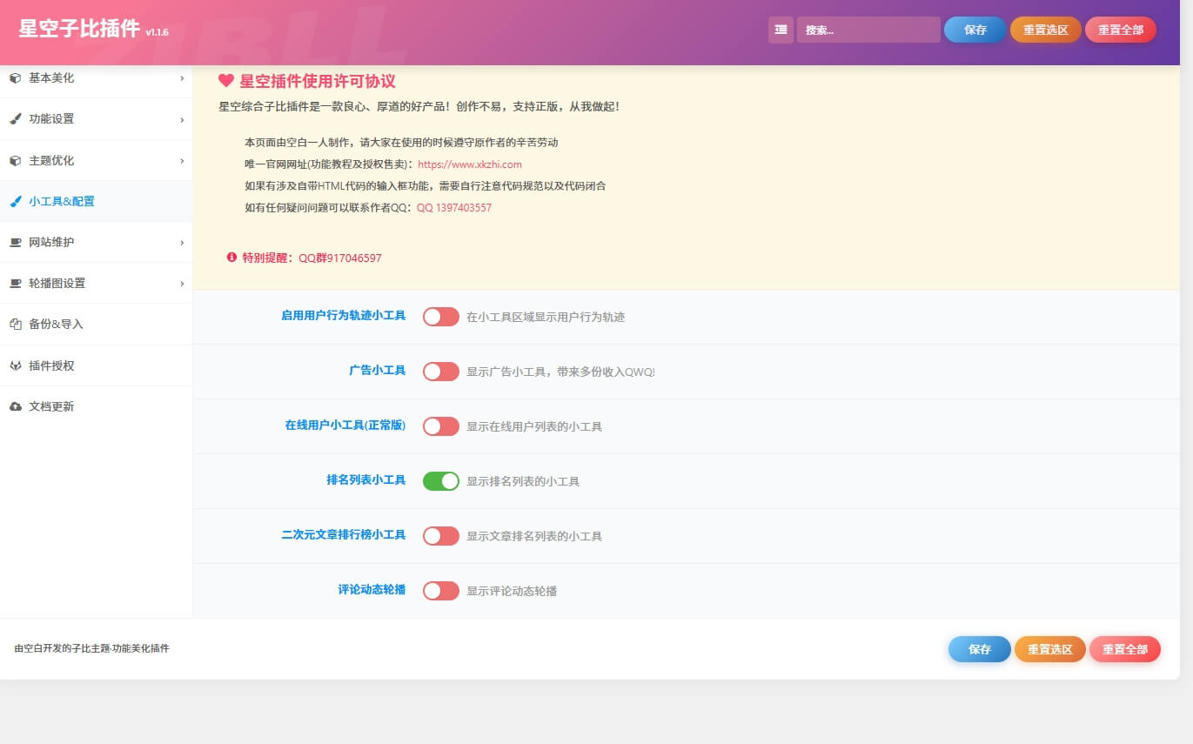Click the coffee cup icon beside 网站维护

15,243
